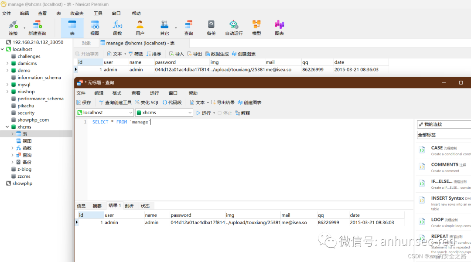Open the 文件 menu in main window
The width and height of the screenshot is (471, 262).
coord(6,14)
